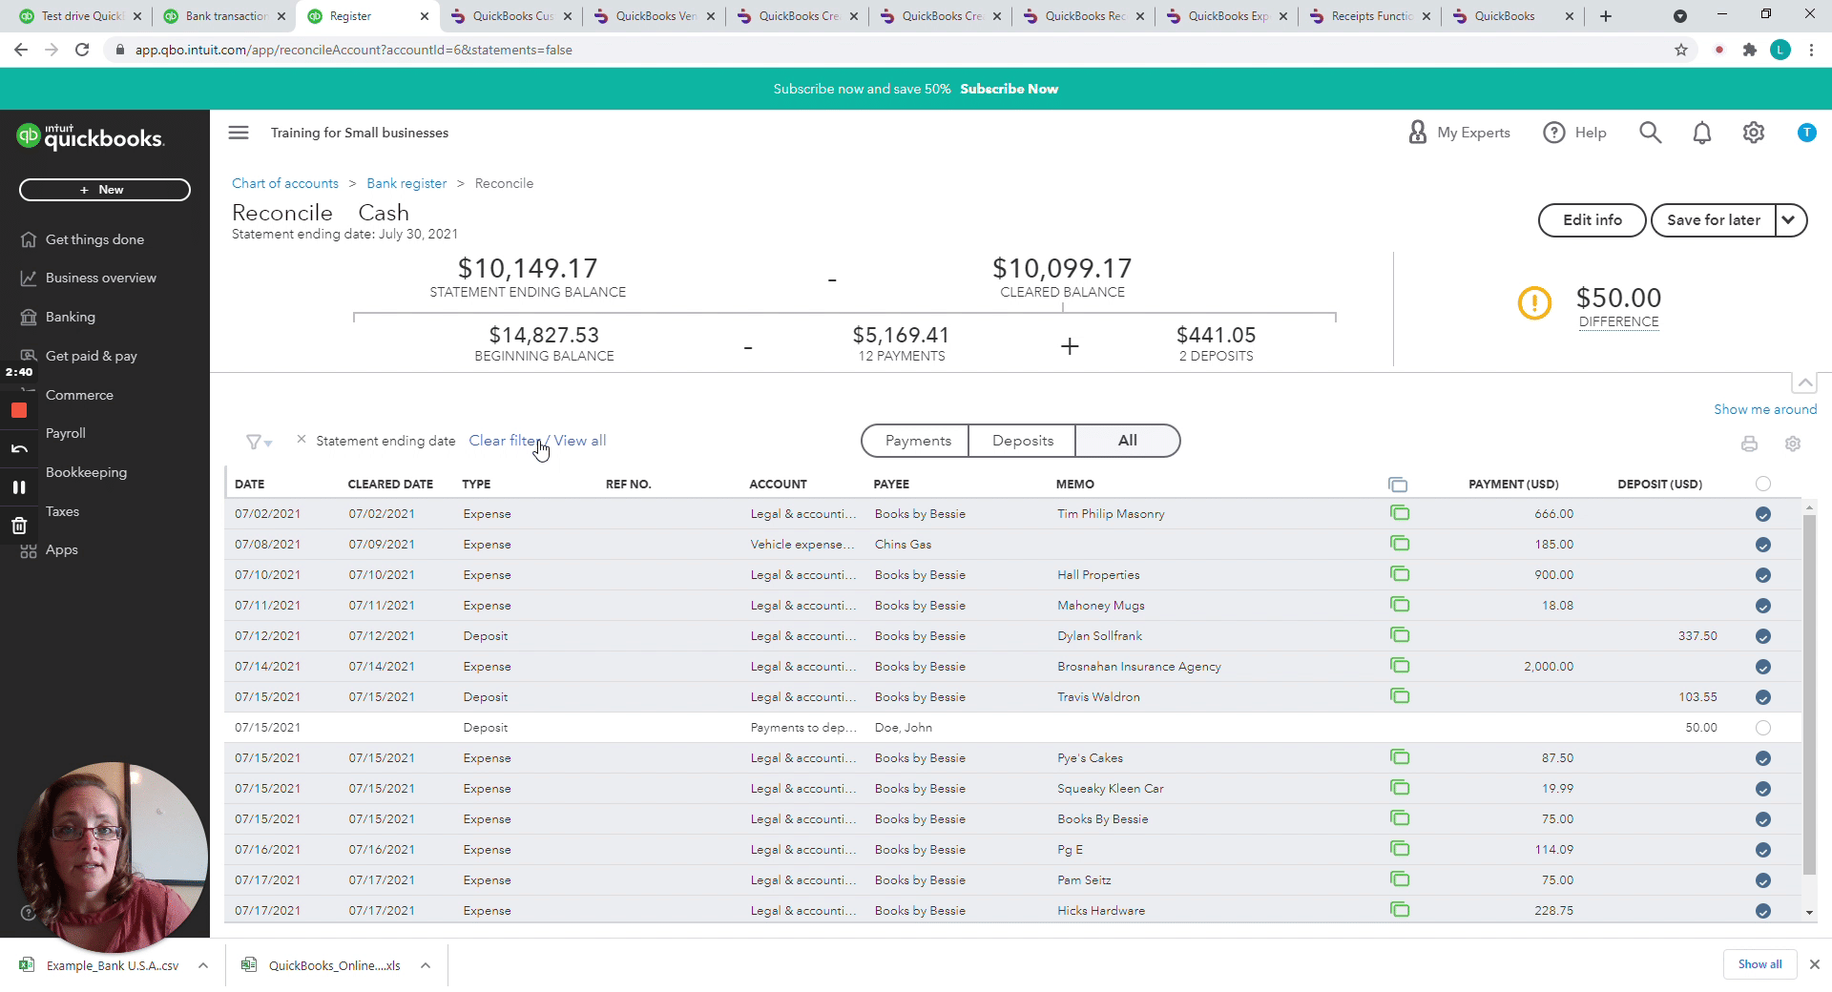Toggle the select-all circle in header
This screenshot has width=1832, height=992.
click(1762, 484)
